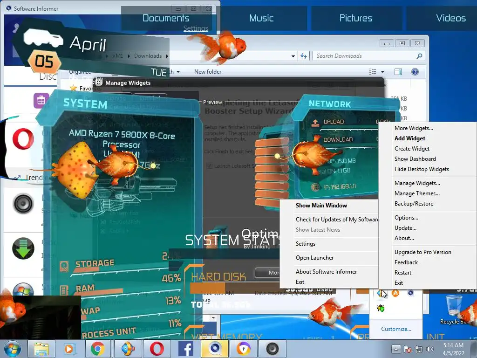Screen dimensions: 477x358
Task: Toggle Launch Letasoft checkbox in setup wizard
Action: tap(209, 166)
